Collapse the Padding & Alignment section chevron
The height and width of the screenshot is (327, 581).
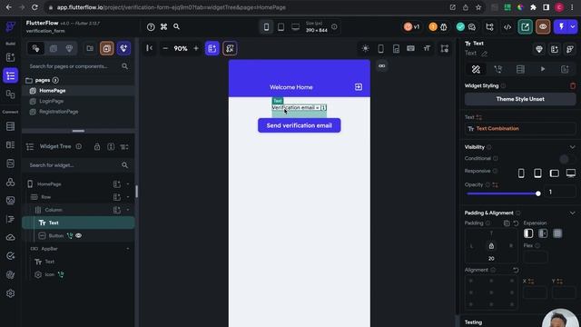(x=573, y=213)
